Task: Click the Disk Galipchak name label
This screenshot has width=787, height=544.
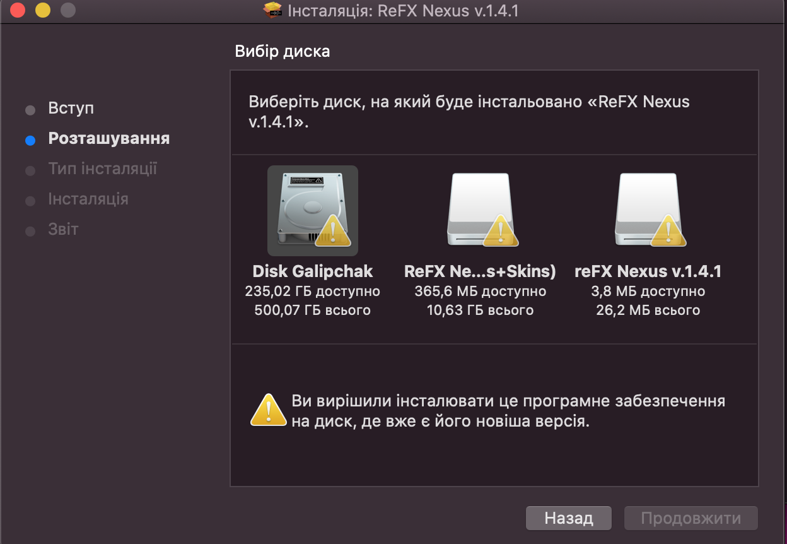Action: pos(312,271)
